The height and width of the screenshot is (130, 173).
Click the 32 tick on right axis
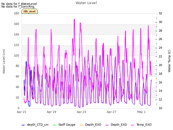pyautogui.click(x=160, y=13)
